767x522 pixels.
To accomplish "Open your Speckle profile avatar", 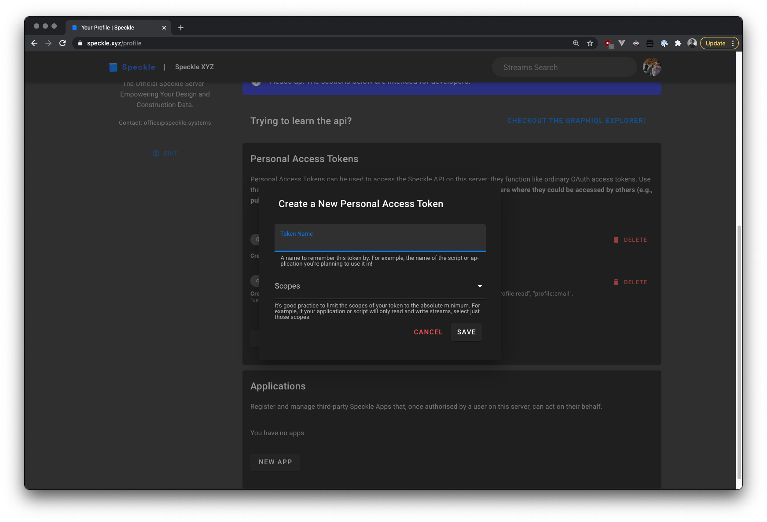I will point(652,67).
